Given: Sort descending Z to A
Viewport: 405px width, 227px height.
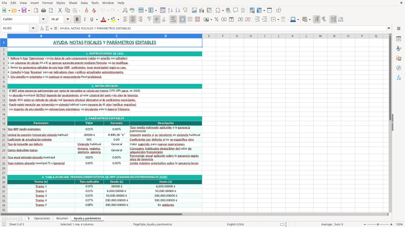Looking at the screenshot, I should (x=178, y=10).
